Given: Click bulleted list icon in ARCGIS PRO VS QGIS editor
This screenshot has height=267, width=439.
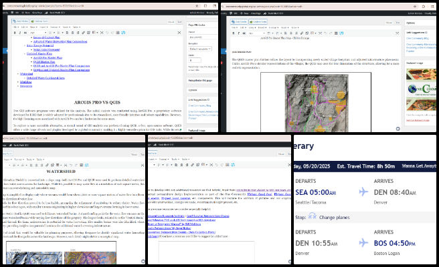Looking at the screenshot, I should 50,33.
